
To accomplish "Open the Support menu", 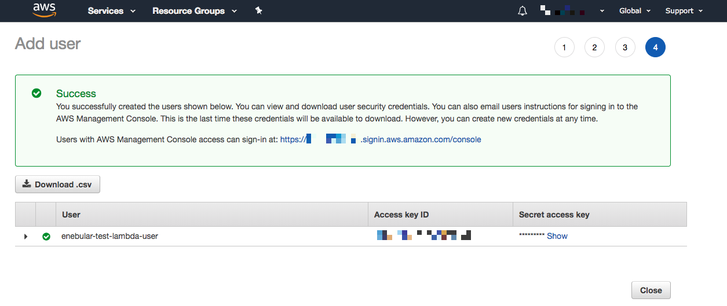I will pyautogui.click(x=684, y=11).
